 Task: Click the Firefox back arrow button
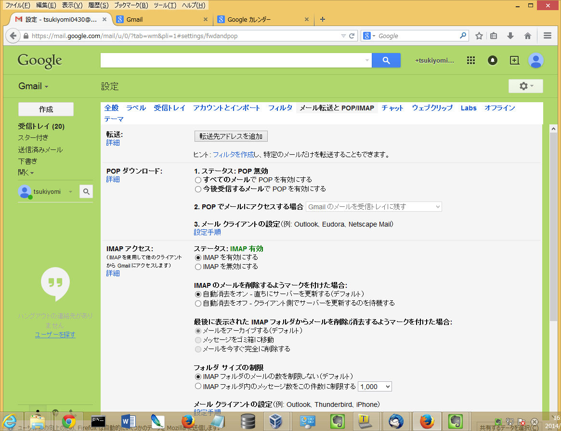click(13, 36)
